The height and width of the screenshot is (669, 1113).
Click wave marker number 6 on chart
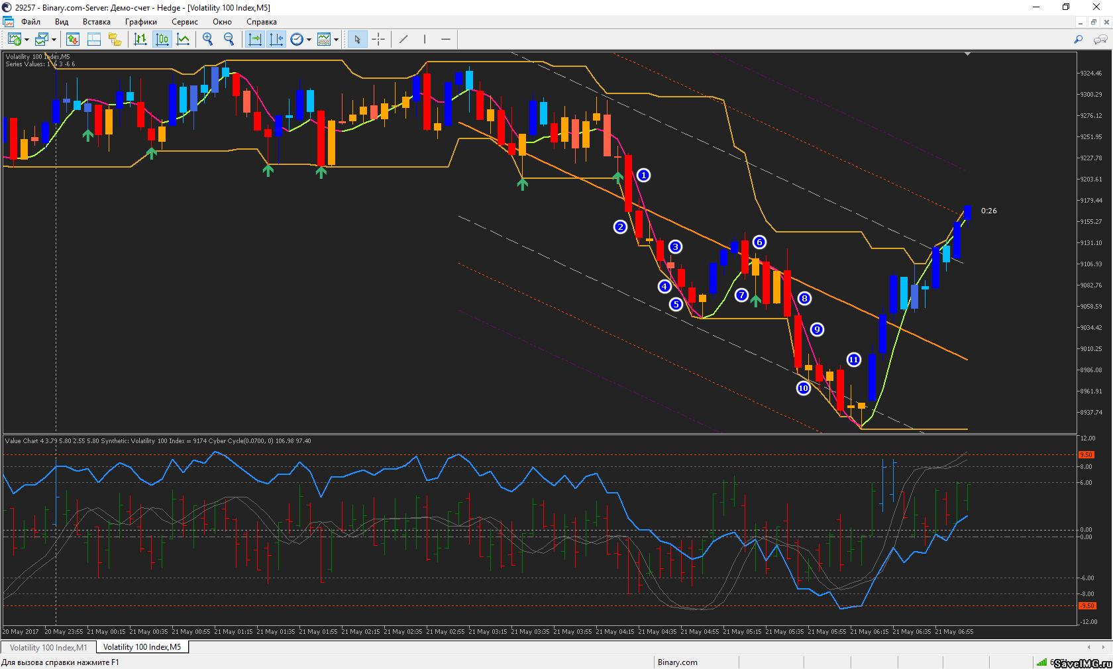tap(759, 242)
